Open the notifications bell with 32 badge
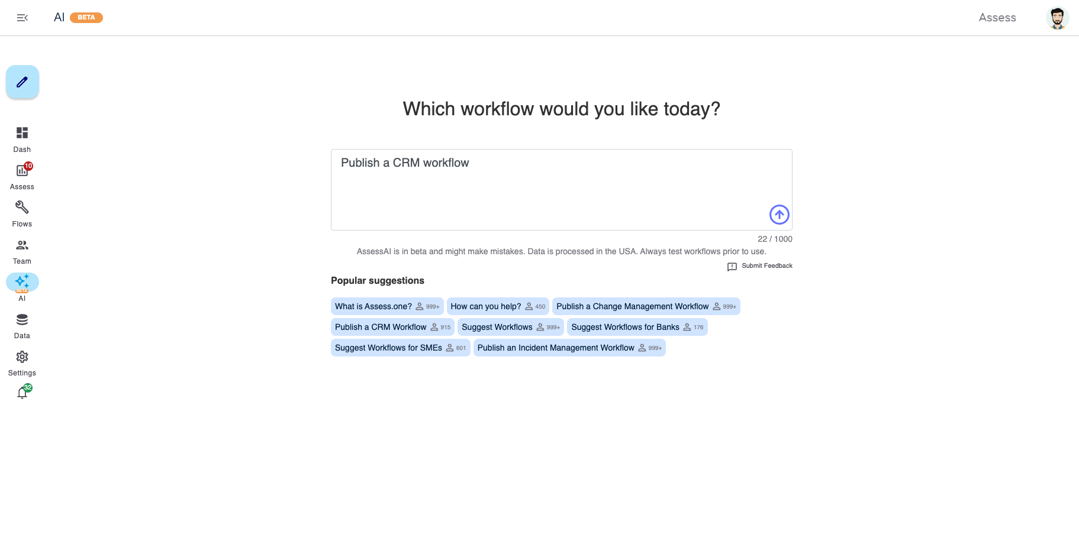 coord(22,393)
